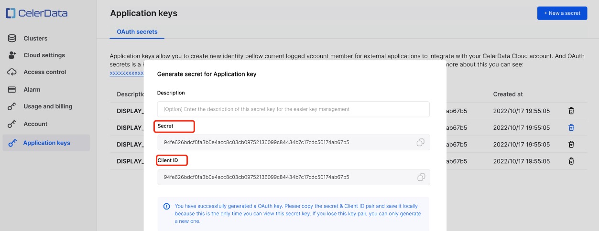This screenshot has width=599, height=231.
Task: Delete the third application key row
Action: click(x=571, y=144)
